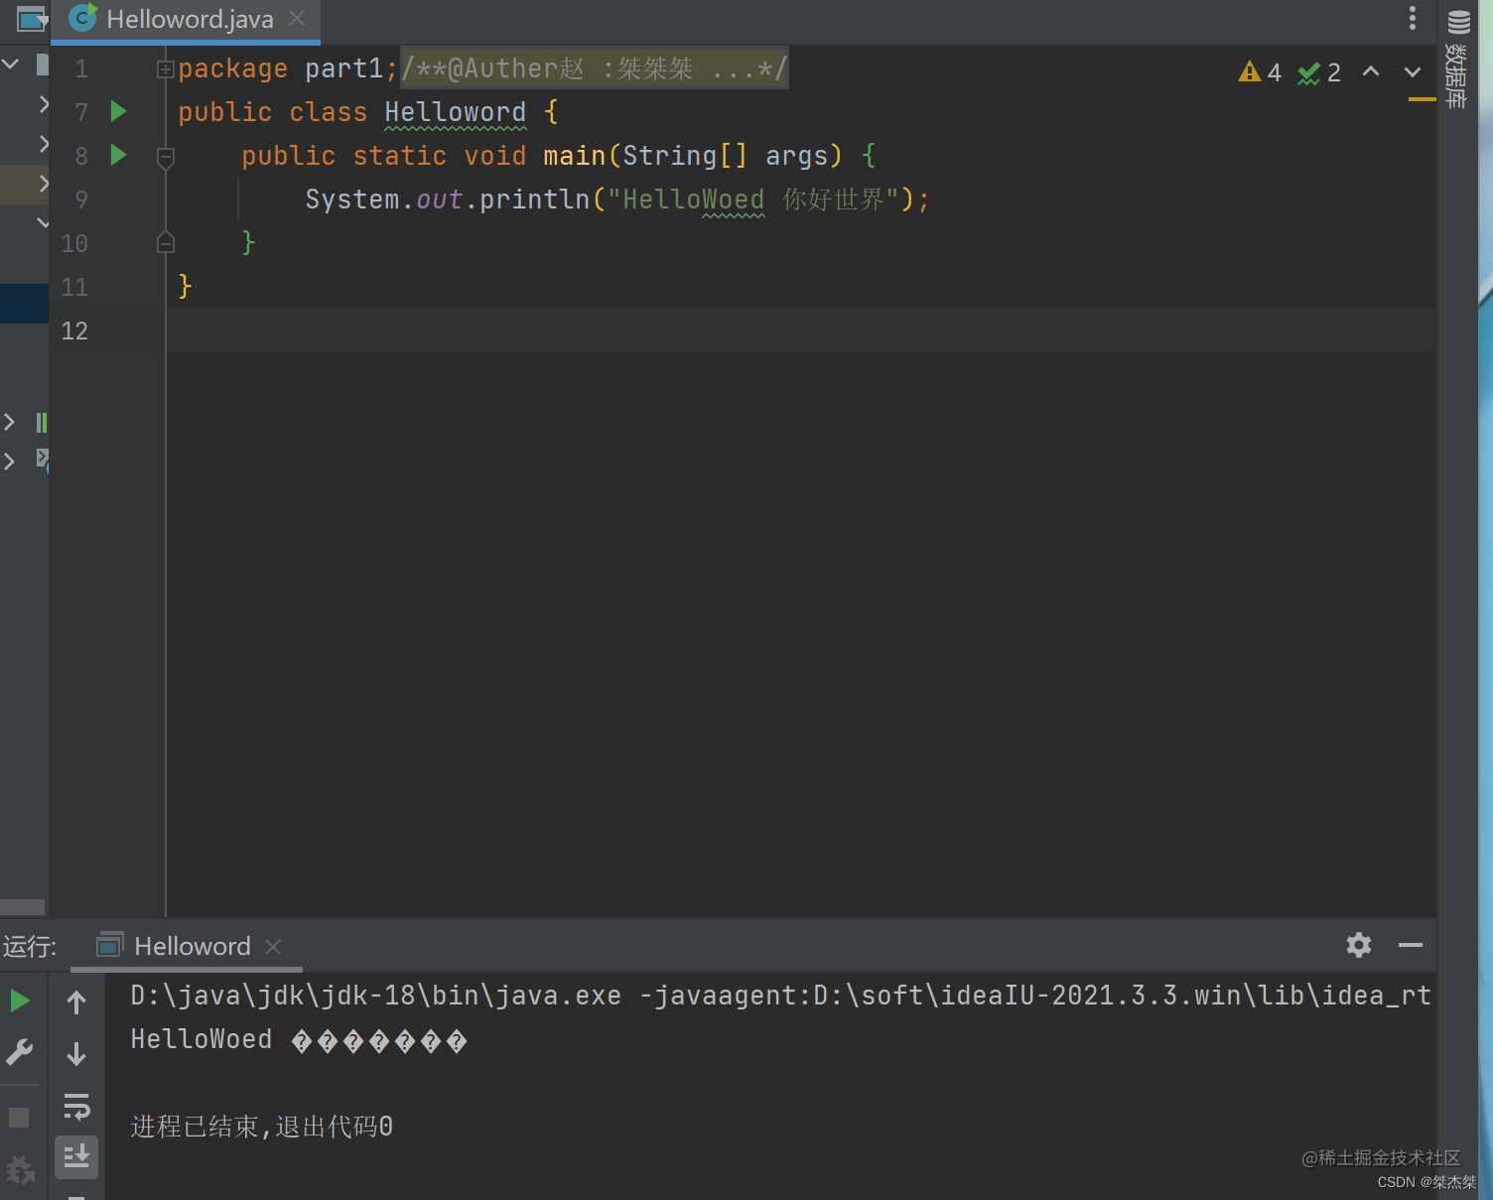Click the yellow warning triangle showing 4 warnings
1493x1200 pixels.
pos(1249,71)
